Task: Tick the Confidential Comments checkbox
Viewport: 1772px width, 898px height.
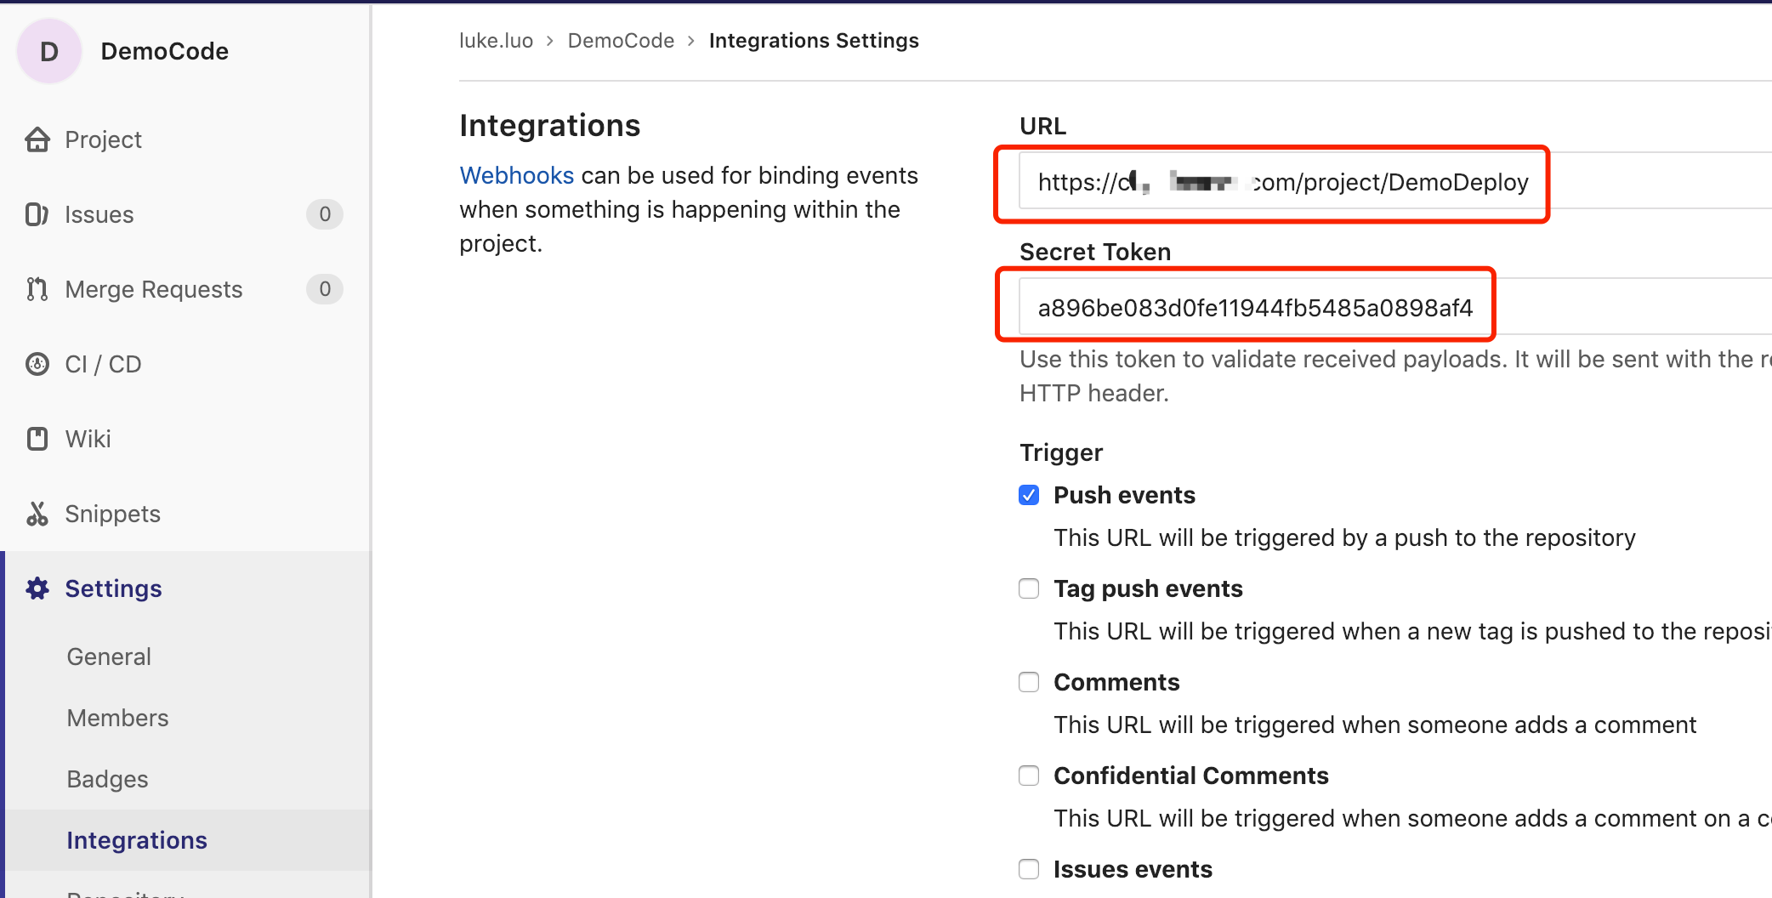Action: tap(1029, 776)
